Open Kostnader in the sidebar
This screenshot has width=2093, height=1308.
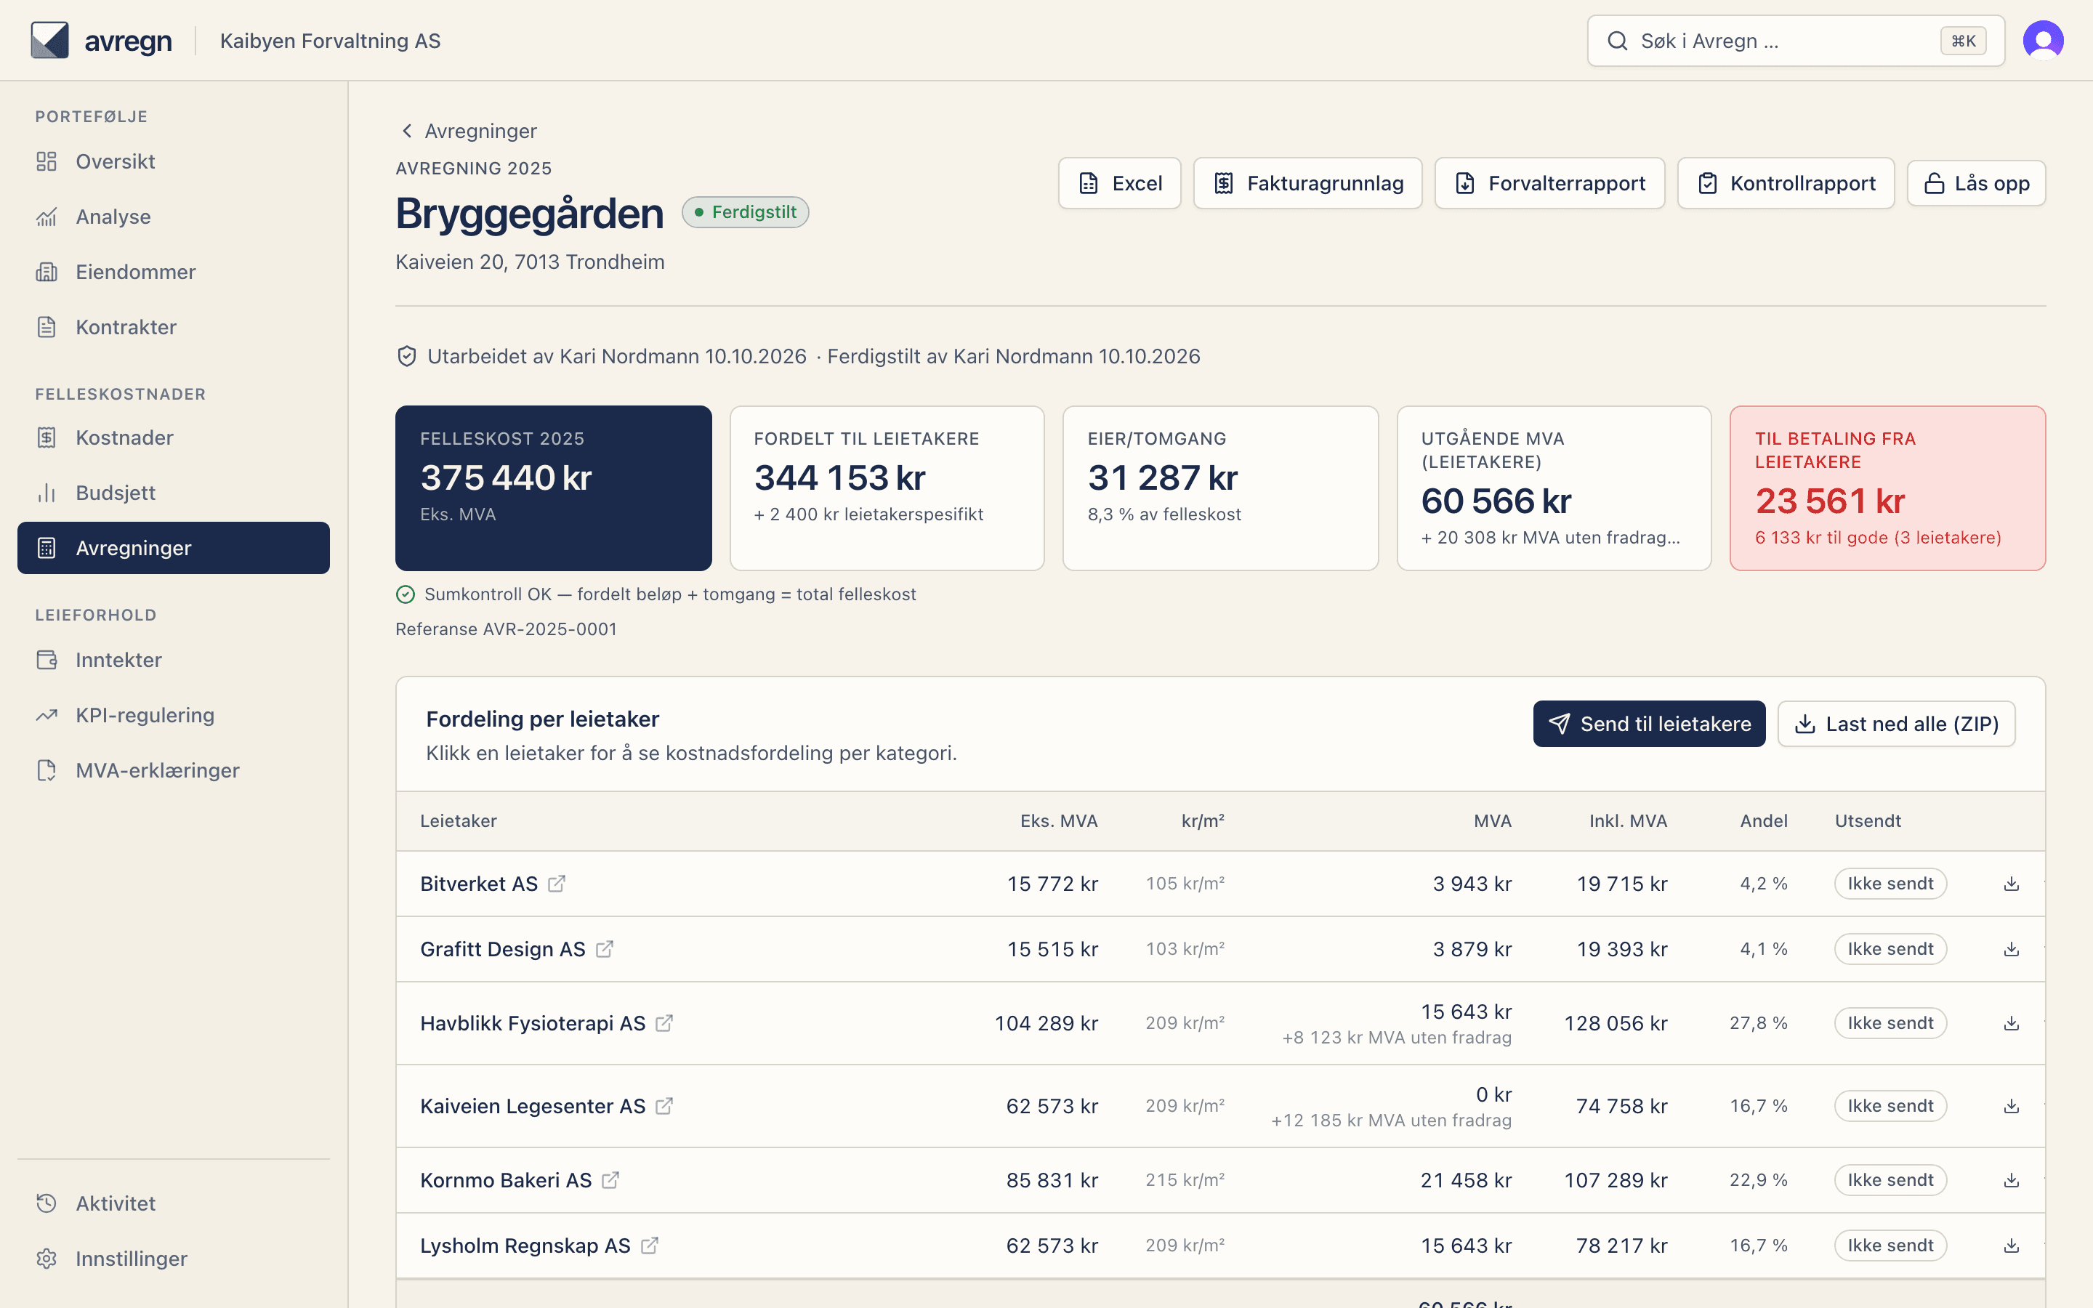(x=173, y=437)
